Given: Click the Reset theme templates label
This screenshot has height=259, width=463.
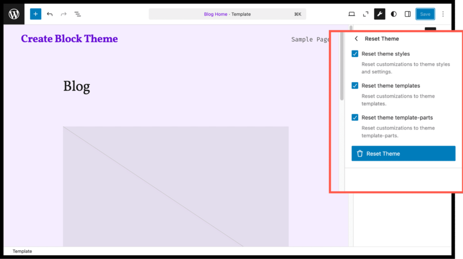Looking at the screenshot, I should coord(391,85).
